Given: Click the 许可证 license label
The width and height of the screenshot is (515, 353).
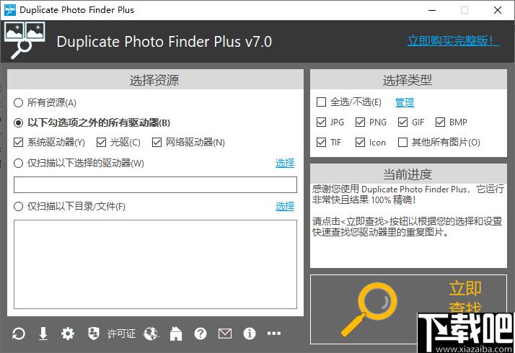Looking at the screenshot, I should (121, 334).
